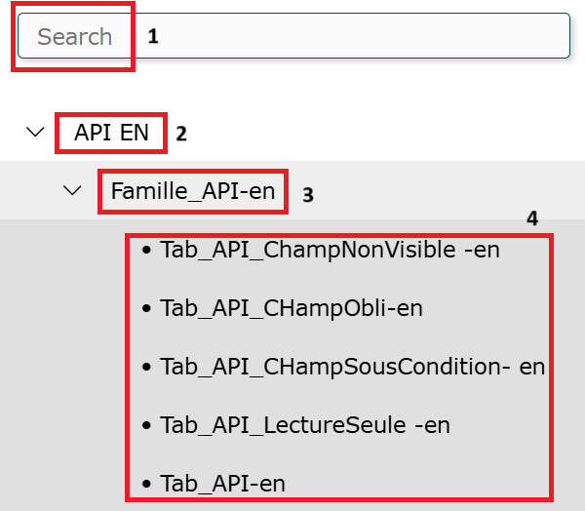Open Tab_API_ChampNonVisible -en item
585x511 pixels.
pyautogui.click(x=331, y=250)
